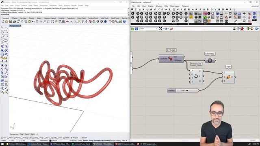The width and height of the screenshot is (260, 146).
Task: Toggle Record History in status bar
Action: [x=115, y=141]
